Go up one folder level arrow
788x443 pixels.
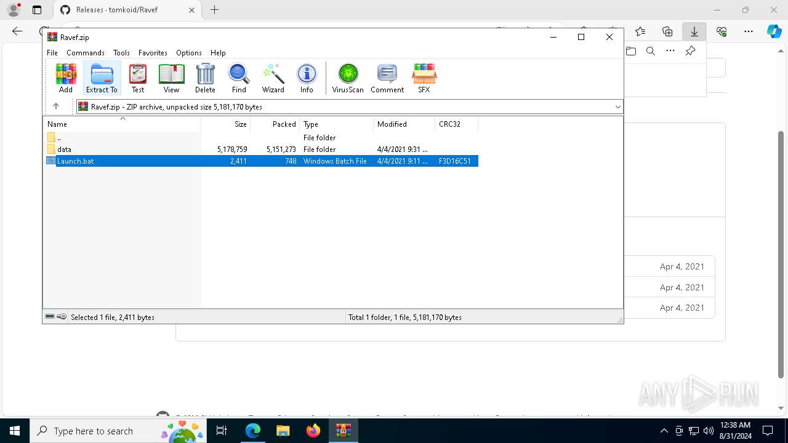pos(56,106)
